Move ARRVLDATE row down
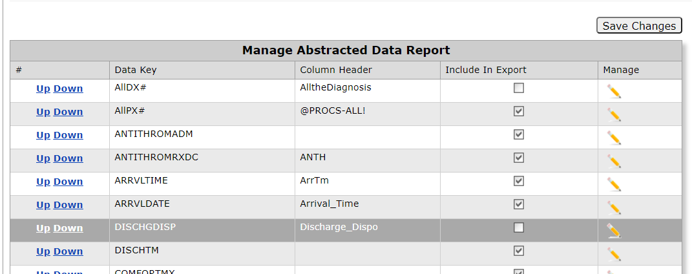 coord(68,205)
